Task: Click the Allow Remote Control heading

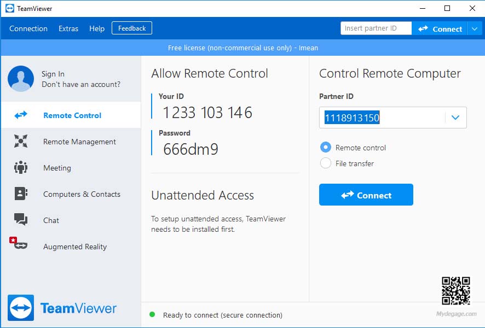Action: [x=210, y=73]
